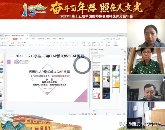Click the Undo arrow in quick access toolbar
This screenshot has width=165, height=130.
(x=5, y=39)
